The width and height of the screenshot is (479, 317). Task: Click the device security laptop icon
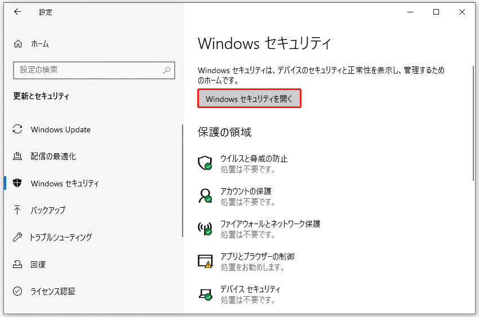pos(205,294)
